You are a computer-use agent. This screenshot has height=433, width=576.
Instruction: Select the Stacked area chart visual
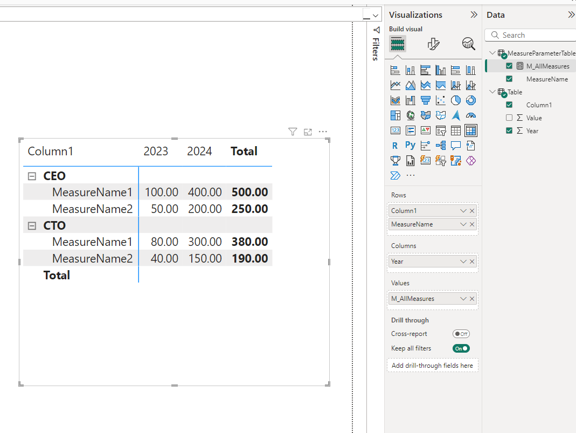(x=425, y=85)
